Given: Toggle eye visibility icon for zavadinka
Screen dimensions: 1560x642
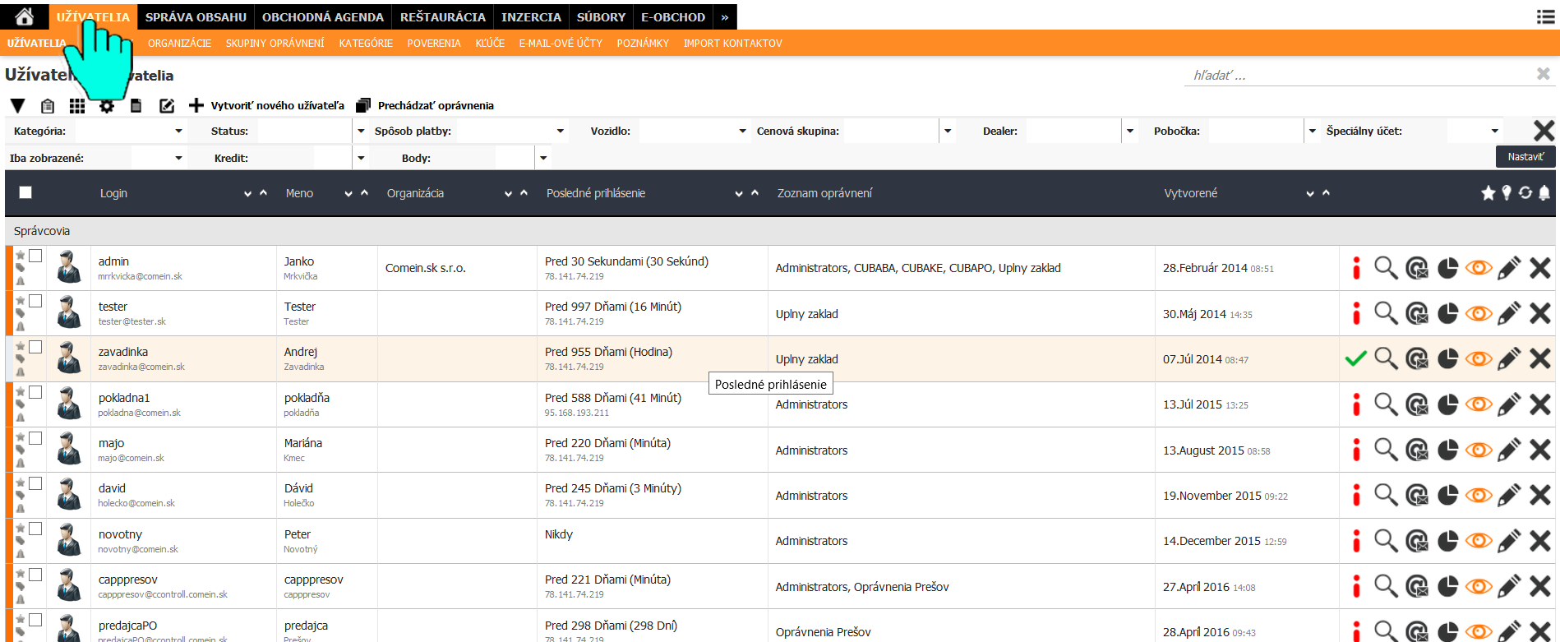Looking at the screenshot, I should [1479, 358].
